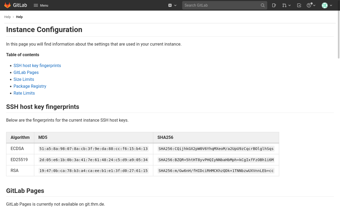340x212 pixels.
Task: Click the GitLab wordmark text
Action: point(20,5)
